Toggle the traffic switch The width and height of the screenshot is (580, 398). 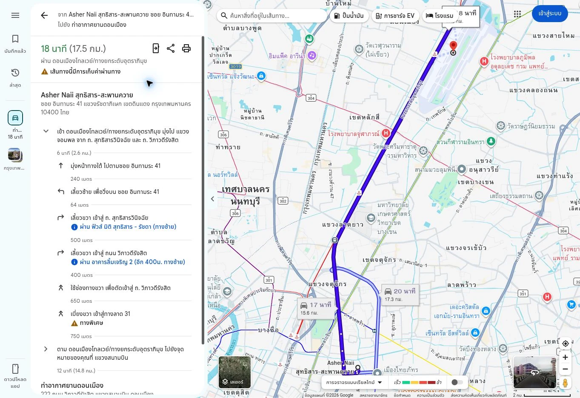[457, 382]
